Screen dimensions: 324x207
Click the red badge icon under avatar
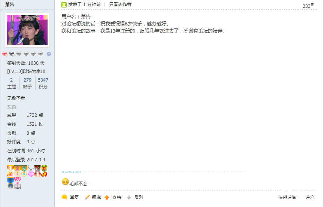(4, 54)
